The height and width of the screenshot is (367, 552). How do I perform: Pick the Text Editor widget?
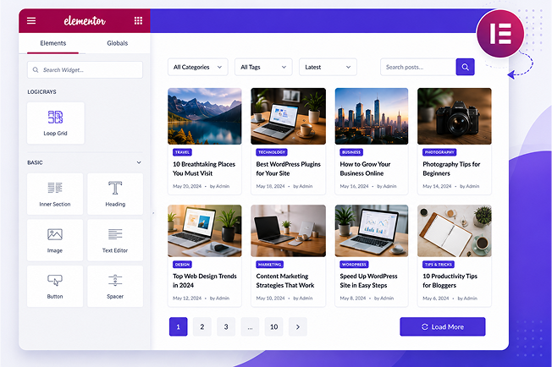[x=115, y=240]
